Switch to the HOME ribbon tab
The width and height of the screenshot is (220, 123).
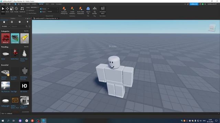coord(28,4)
